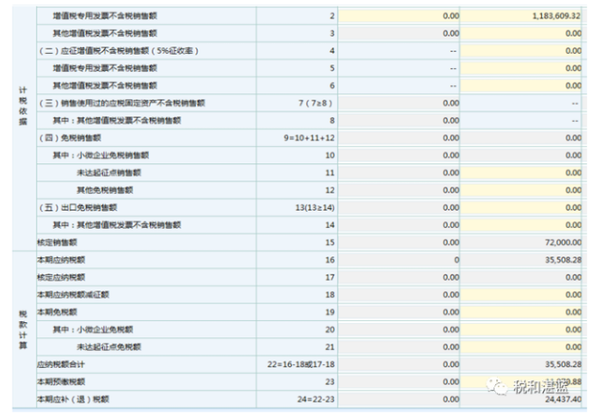
Task: Click the first-column 0.00 field in row 2
Action: pos(398,16)
